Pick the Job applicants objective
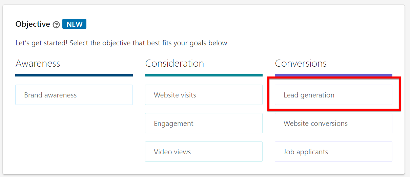 click(333, 152)
